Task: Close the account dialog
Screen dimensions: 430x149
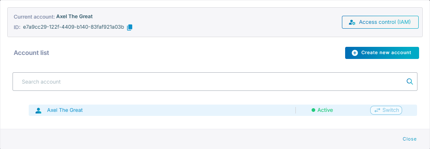Action: (x=409, y=139)
